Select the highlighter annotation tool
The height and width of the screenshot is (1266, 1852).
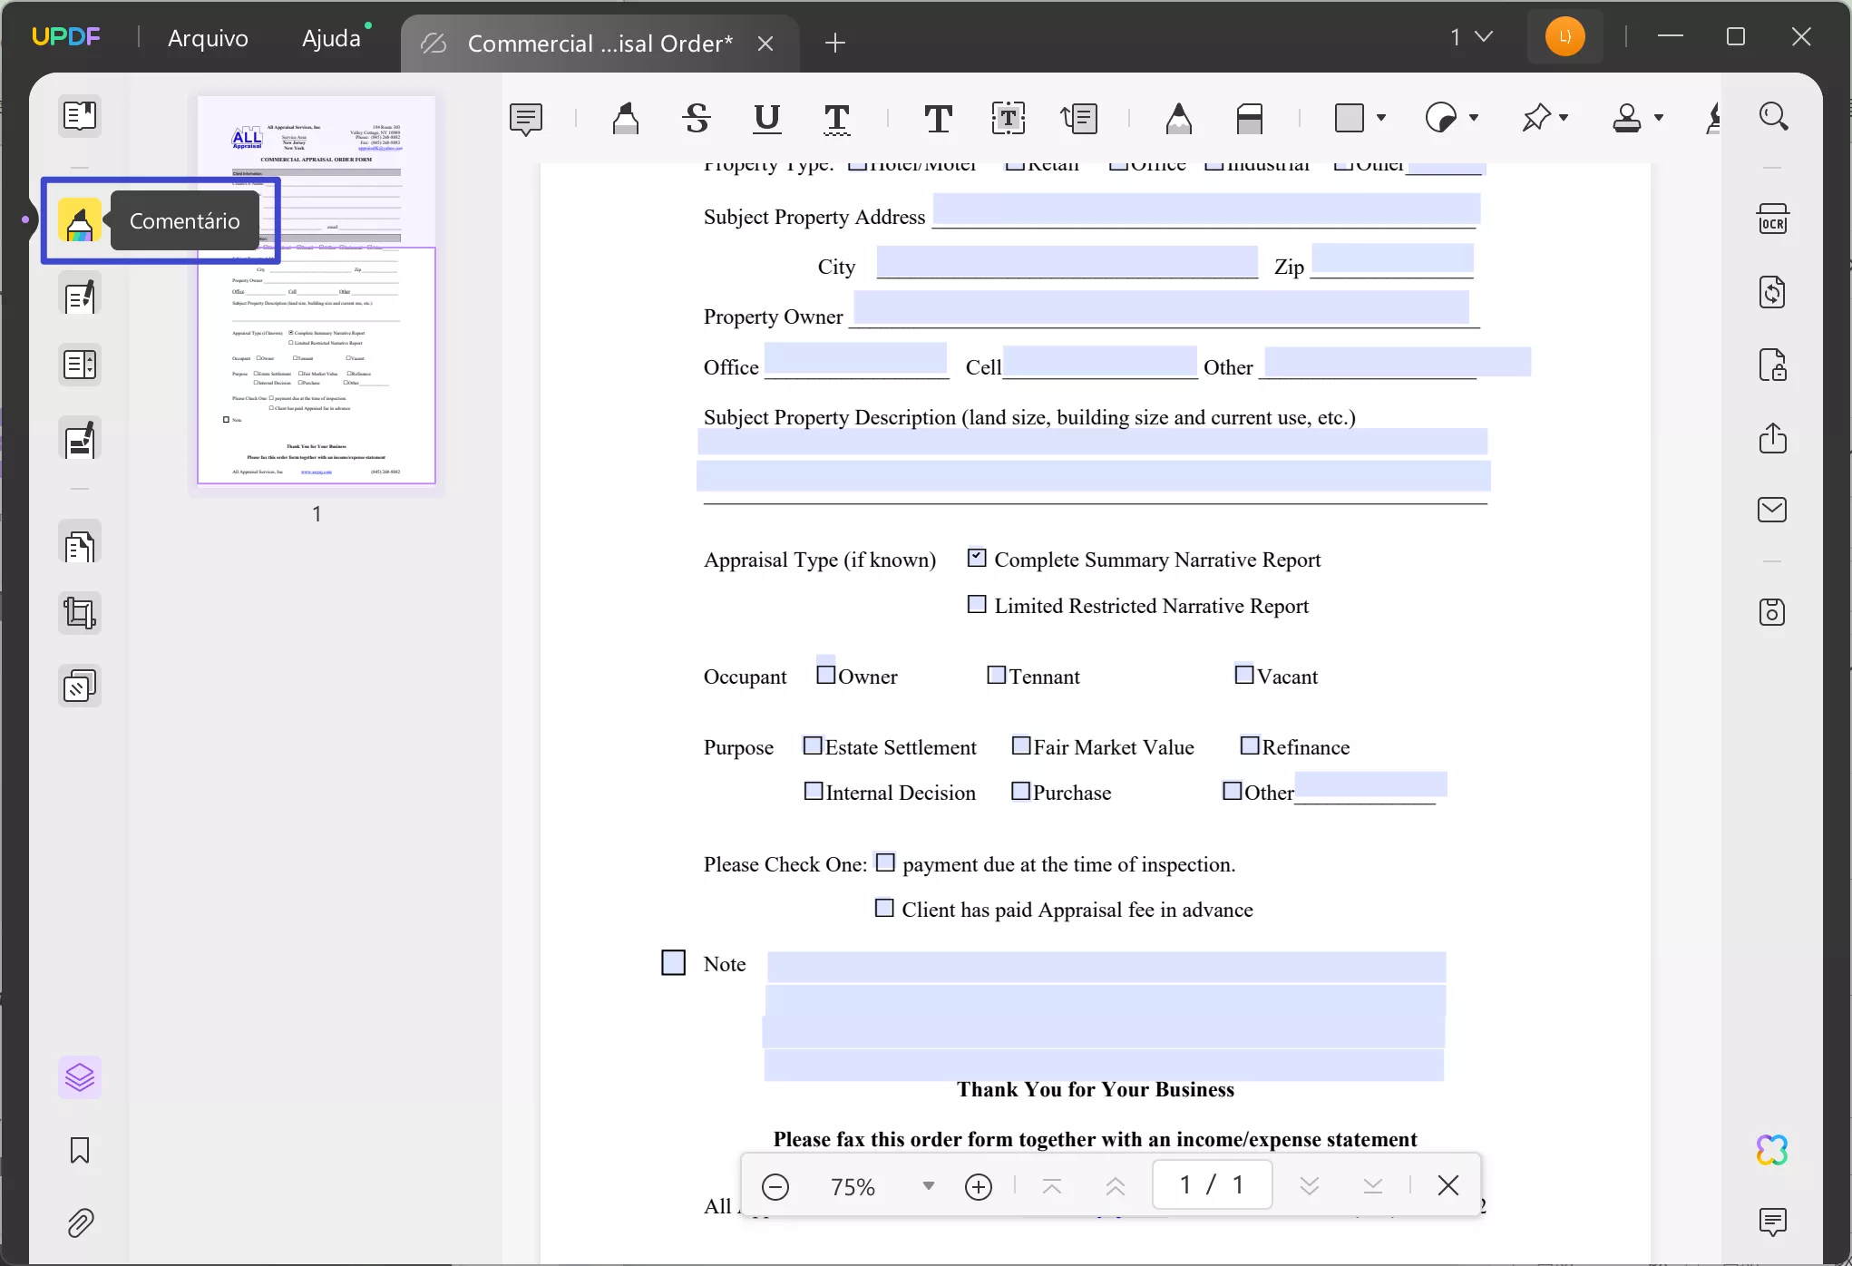click(x=626, y=119)
